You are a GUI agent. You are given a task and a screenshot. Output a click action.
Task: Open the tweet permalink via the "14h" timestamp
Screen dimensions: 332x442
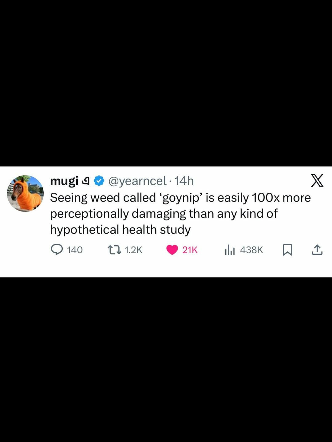[x=184, y=181]
